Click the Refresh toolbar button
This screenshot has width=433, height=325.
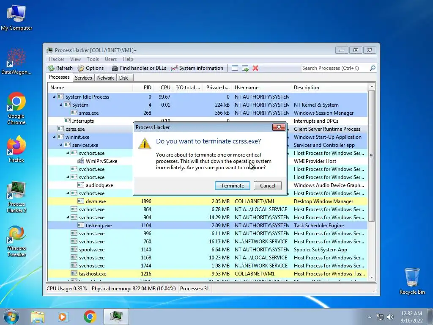[x=60, y=68]
